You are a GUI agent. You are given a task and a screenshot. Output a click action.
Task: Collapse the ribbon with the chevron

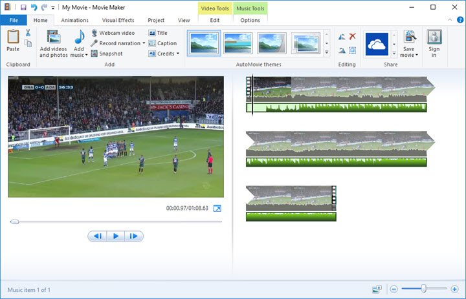pyautogui.click(x=450, y=20)
